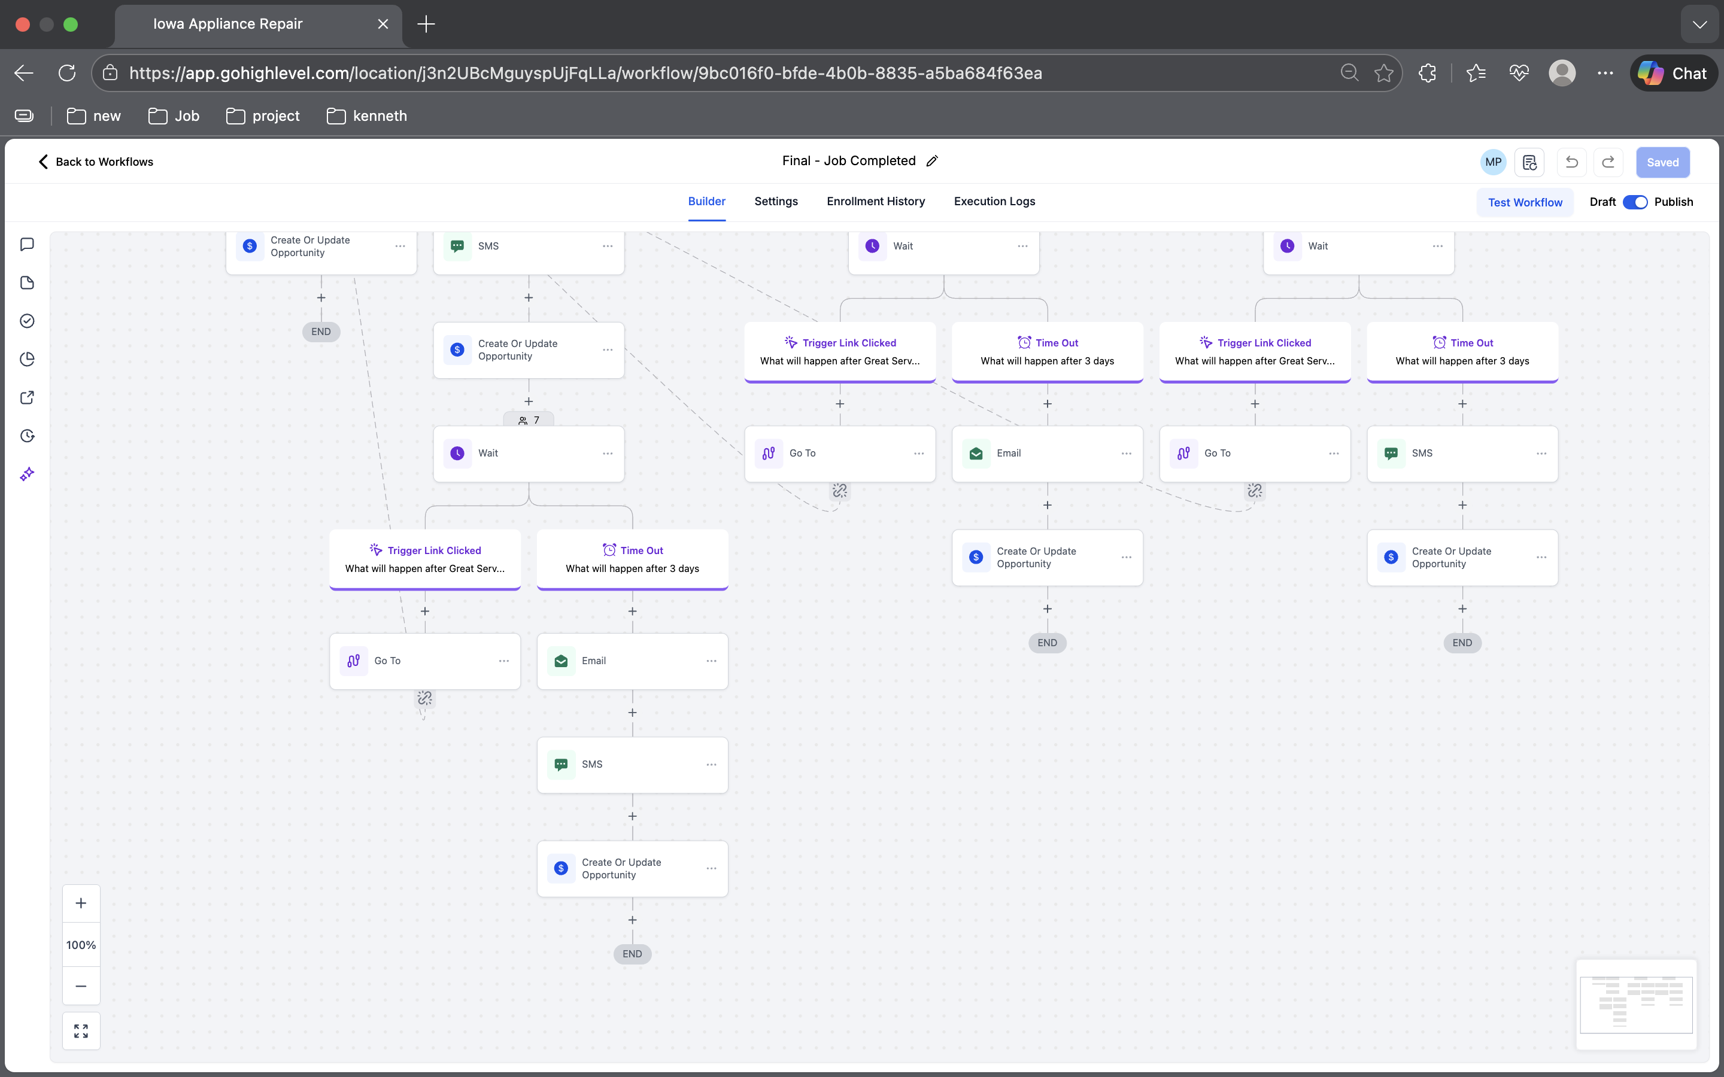Open browser extensions puzzle icon
Viewport: 1724px width, 1077px height.
tap(1427, 72)
